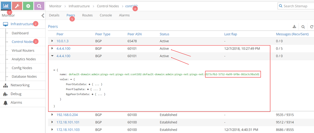Open Database Nodes in the sidebar
314x133 pixels.
pos(24,76)
